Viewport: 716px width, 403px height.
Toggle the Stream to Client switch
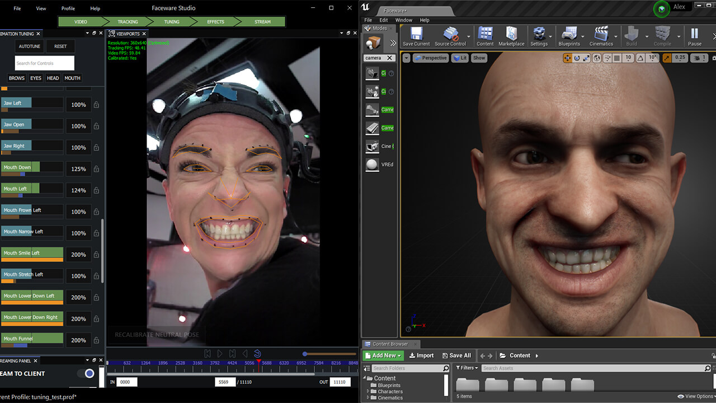(x=88, y=373)
